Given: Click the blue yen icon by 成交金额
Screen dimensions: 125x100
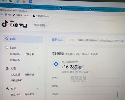Looking at the screenshot, I should point(56,64).
